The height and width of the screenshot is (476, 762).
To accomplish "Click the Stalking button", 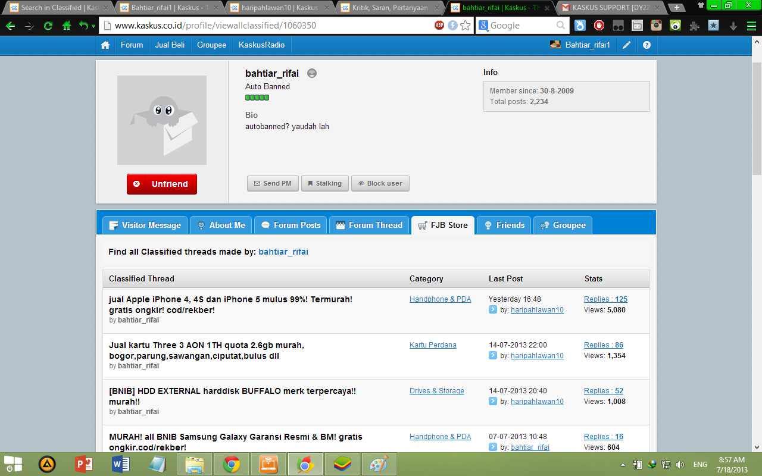I will [x=324, y=184].
